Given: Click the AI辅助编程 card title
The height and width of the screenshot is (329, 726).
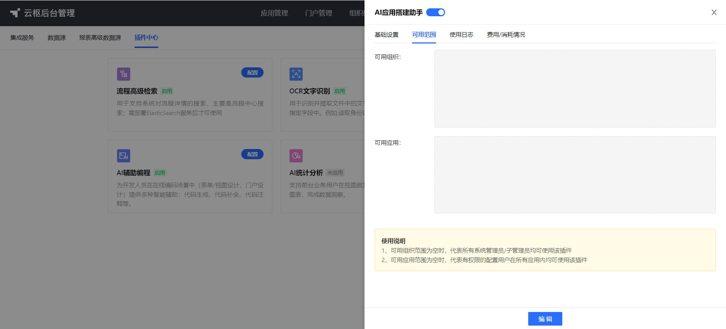Looking at the screenshot, I should (x=133, y=173).
